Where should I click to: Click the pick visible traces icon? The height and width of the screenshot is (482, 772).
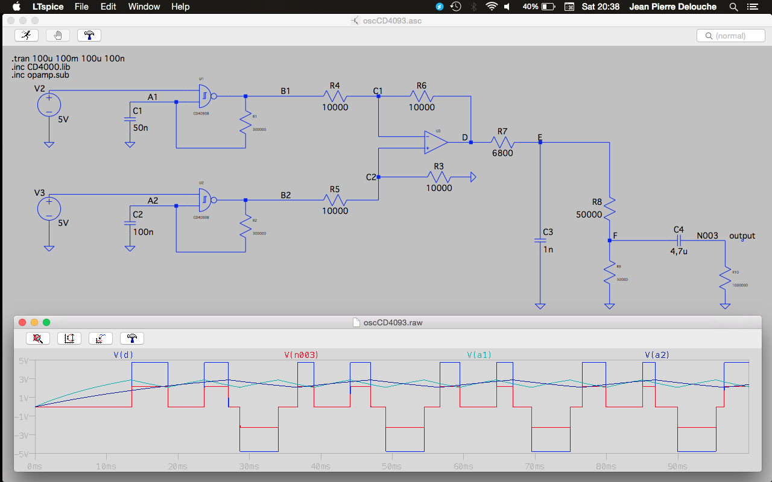[101, 339]
